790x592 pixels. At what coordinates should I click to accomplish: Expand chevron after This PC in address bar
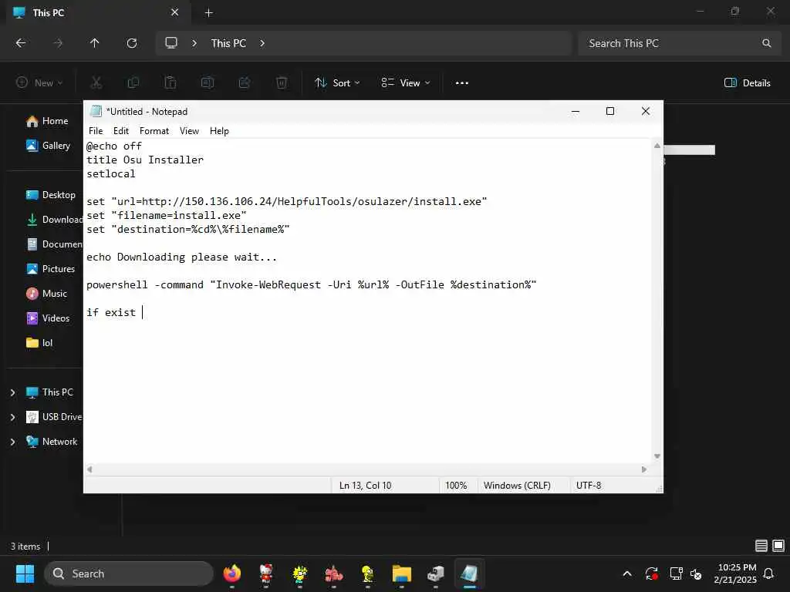262,43
